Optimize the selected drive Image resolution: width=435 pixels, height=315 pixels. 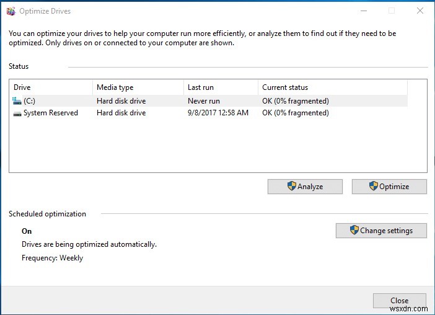point(389,187)
